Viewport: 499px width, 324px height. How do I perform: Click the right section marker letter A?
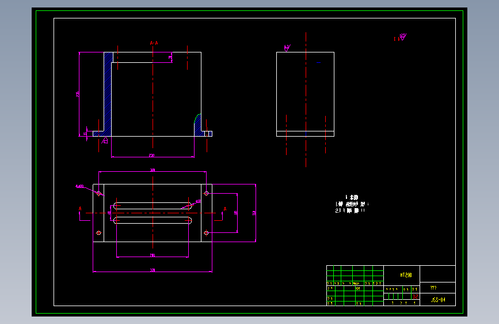225,209
